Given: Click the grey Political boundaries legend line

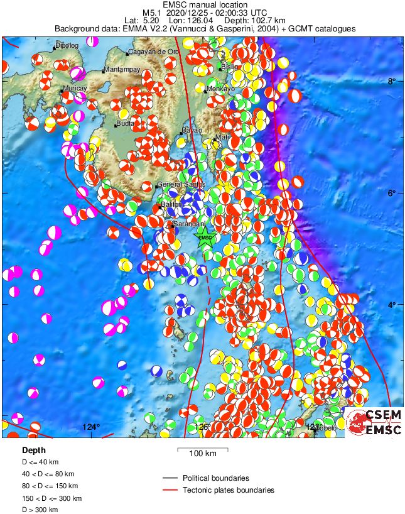Looking at the screenshot, I should 170,478.
